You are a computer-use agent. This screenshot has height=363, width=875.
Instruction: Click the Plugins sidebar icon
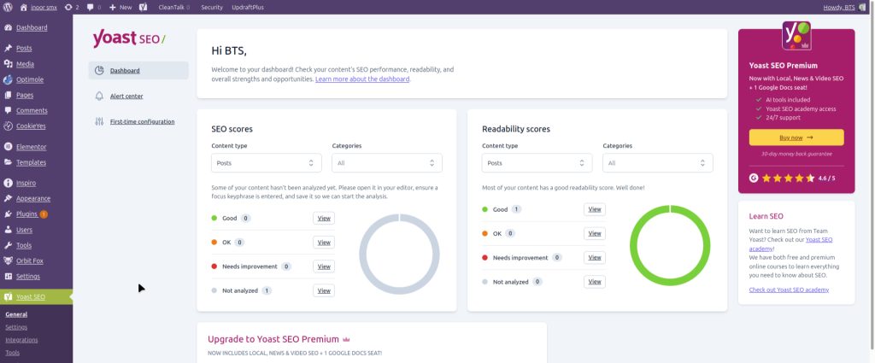(8, 214)
